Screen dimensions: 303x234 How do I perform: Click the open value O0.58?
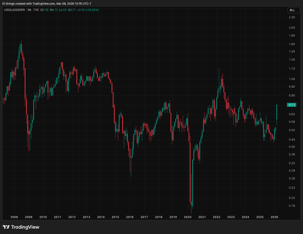[45, 10]
